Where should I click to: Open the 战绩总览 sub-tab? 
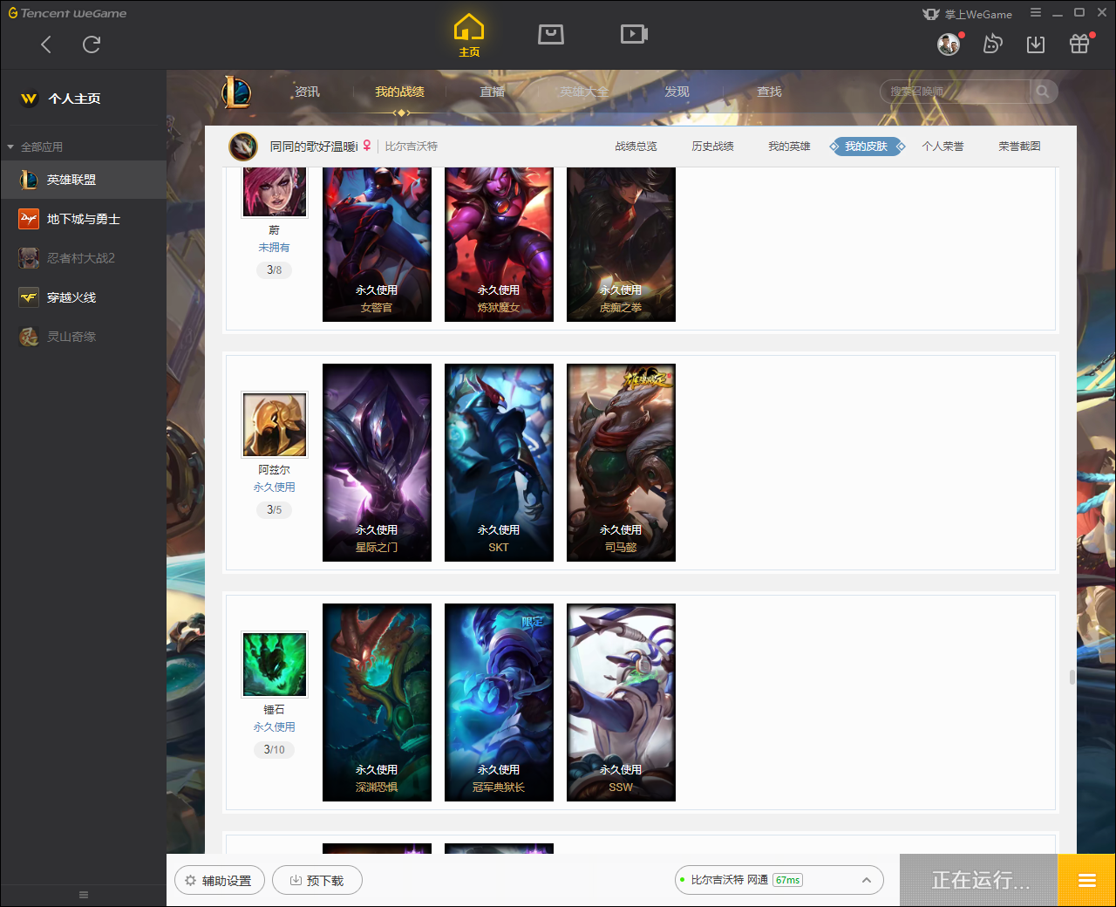coord(636,147)
